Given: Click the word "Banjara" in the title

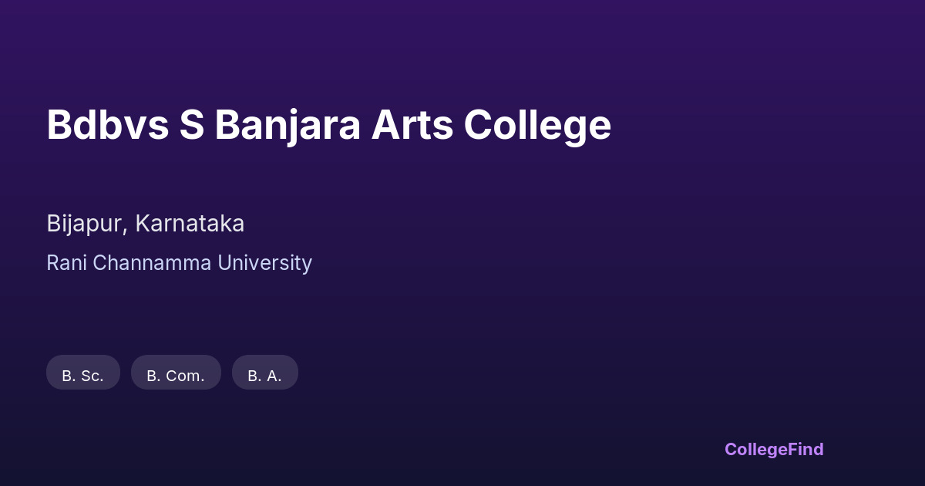Looking at the screenshot, I should (288, 125).
